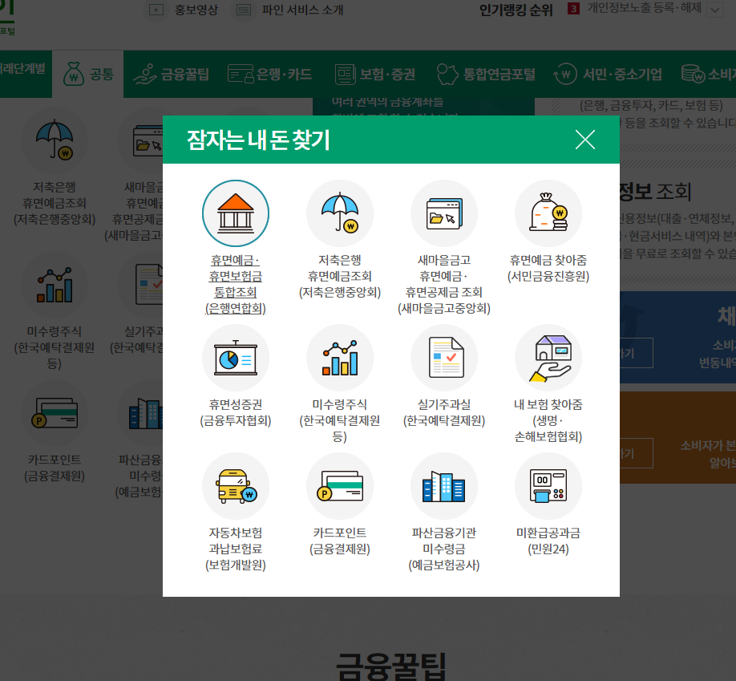736x681 pixels.
Task: Click 미환급공과금 (민원24) label
Action: [548, 541]
